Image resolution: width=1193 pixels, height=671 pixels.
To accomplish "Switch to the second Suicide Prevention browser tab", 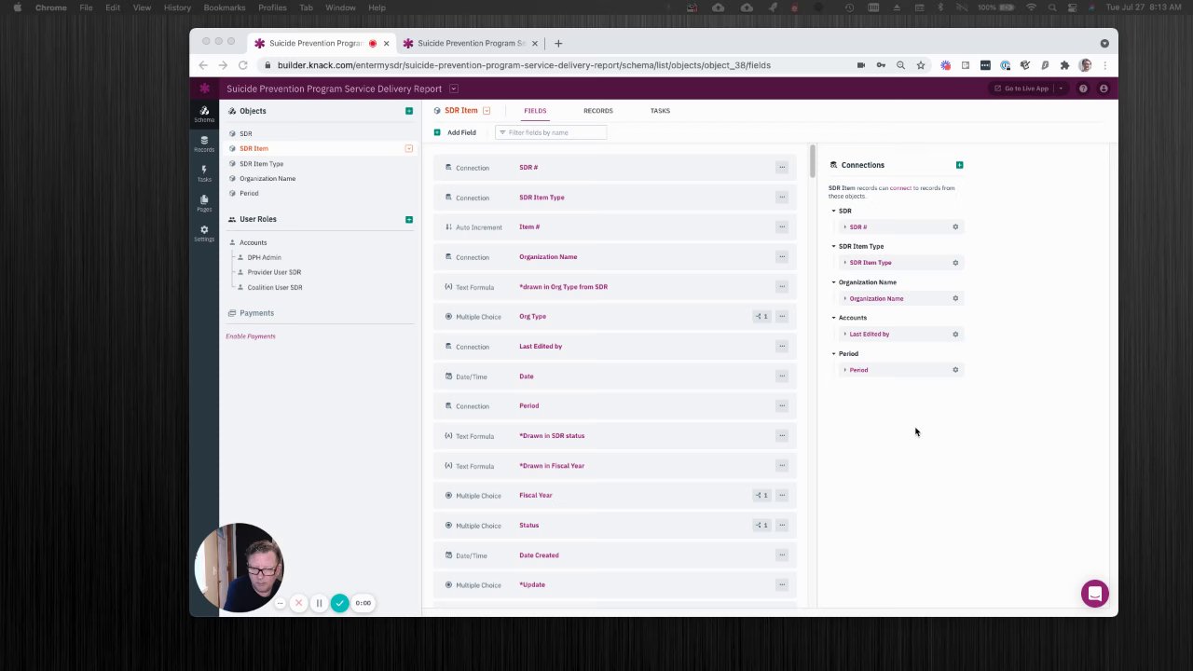I will click(x=472, y=43).
